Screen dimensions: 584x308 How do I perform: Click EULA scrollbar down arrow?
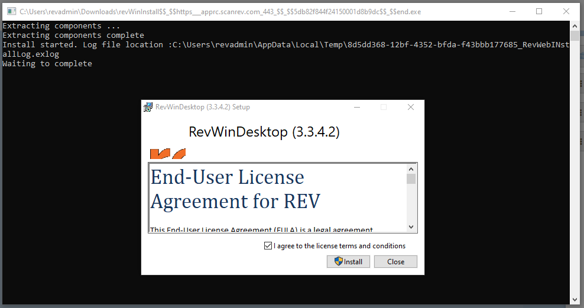(x=411, y=227)
